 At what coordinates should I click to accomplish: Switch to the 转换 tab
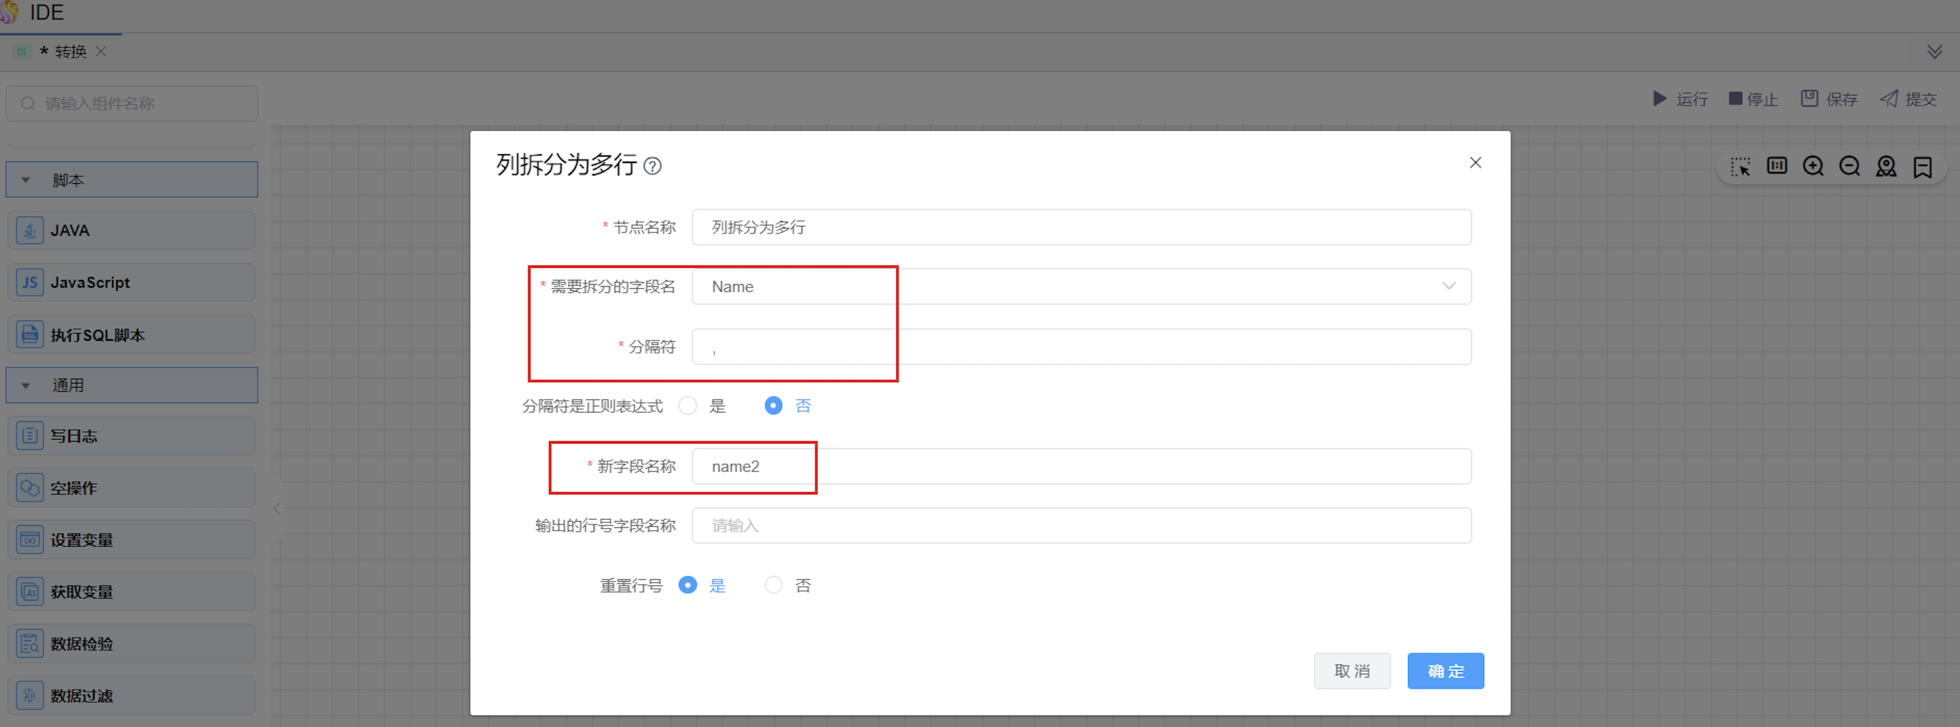pos(70,52)
